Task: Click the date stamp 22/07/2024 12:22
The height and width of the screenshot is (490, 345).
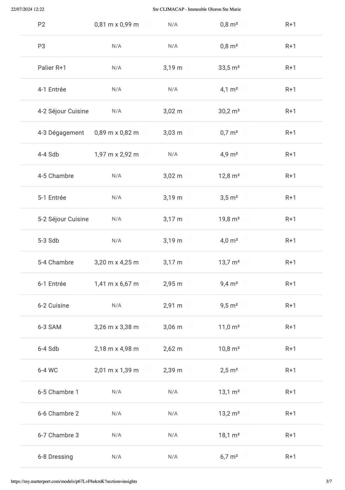Action: (27, 9)
